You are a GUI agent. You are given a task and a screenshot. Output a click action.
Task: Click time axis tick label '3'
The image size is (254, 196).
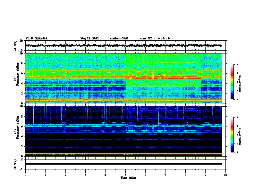click(85, 175)
